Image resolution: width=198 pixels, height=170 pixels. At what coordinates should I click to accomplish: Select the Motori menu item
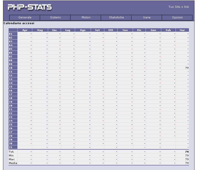tap(86, 18)
